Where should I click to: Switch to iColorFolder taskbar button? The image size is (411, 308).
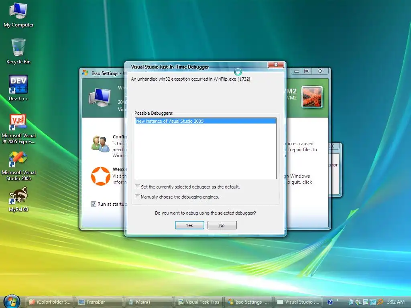click(50, 302)
